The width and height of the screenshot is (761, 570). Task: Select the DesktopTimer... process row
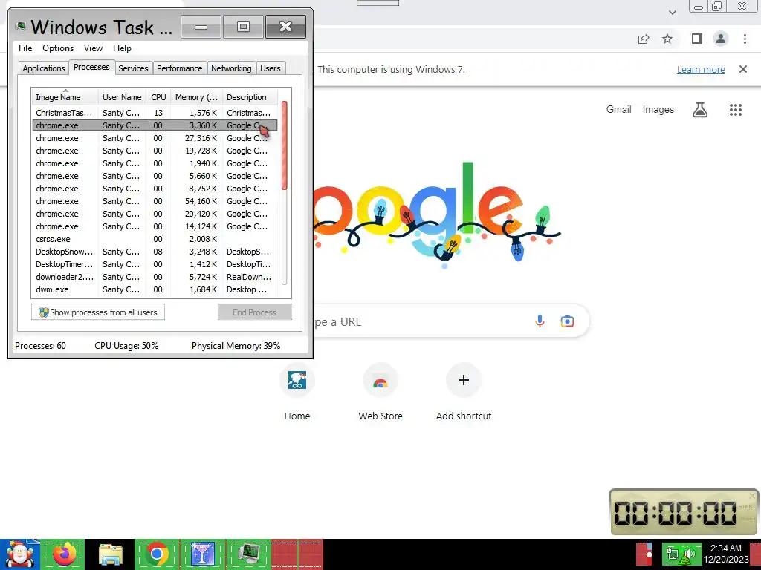155,264
